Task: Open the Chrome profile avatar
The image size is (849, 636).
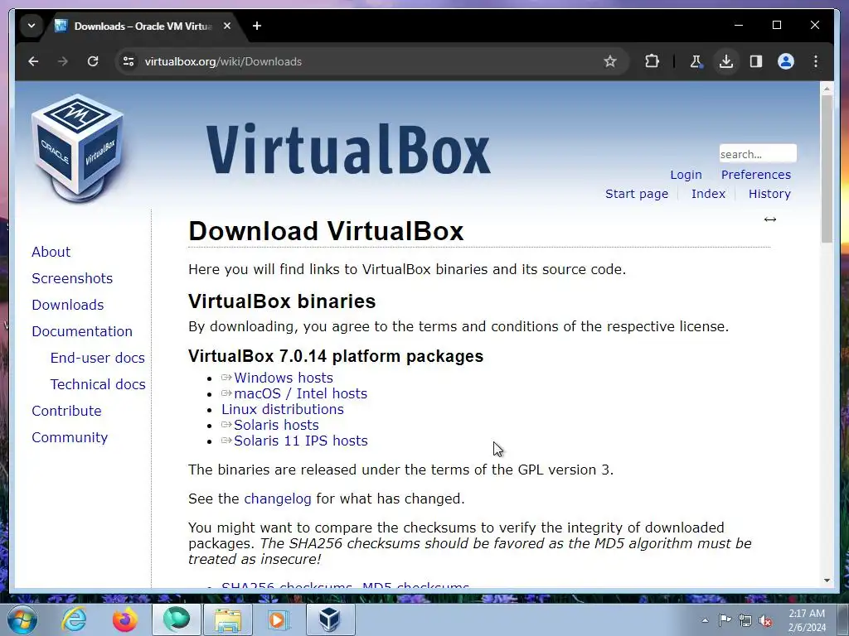Action: [786, 61]
